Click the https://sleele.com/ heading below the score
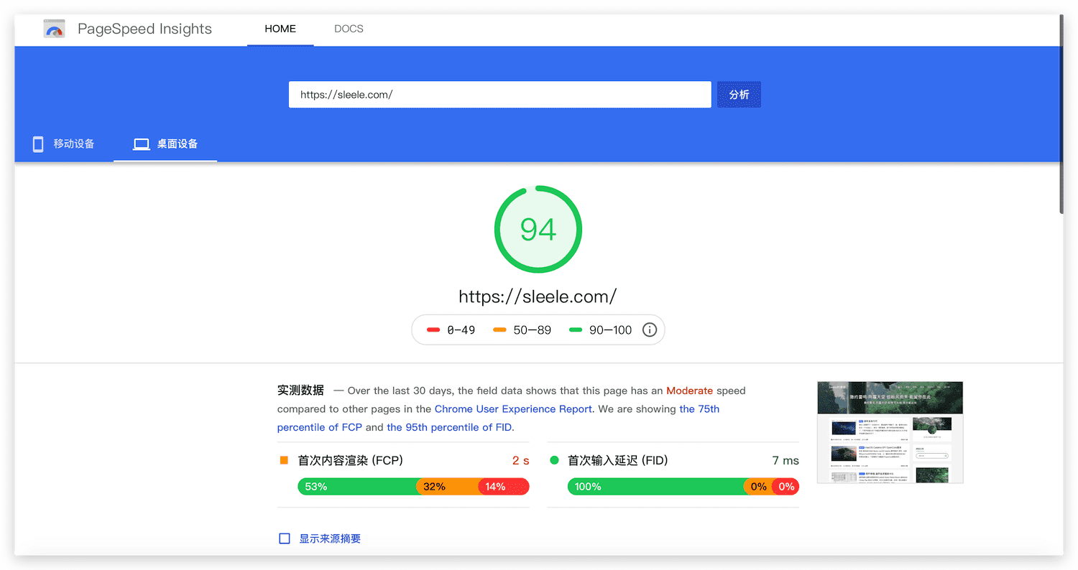The height and width of the screenshot is (570, 1078). (x=538, y=296)
